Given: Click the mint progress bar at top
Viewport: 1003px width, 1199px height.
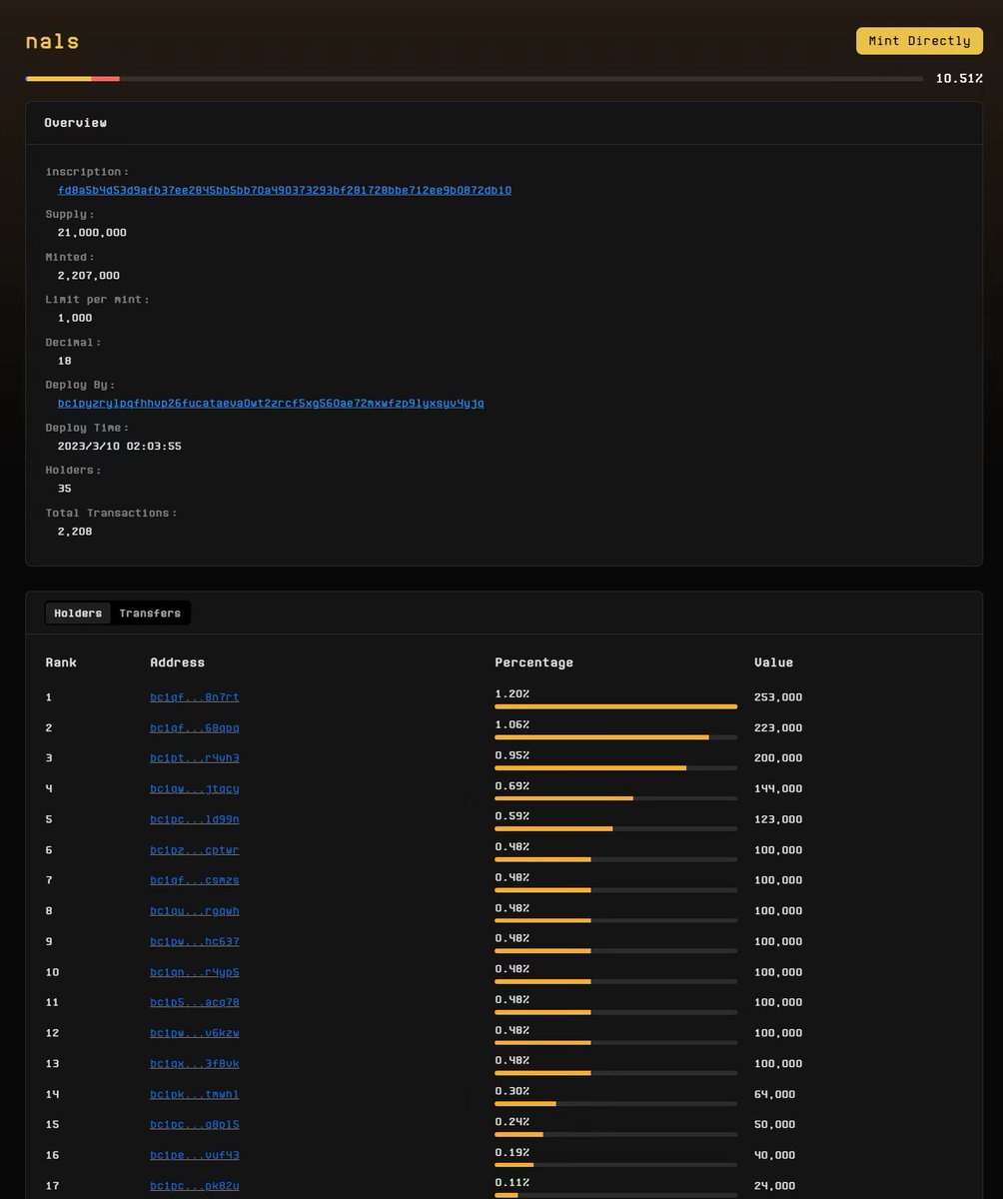Looking at the screenshot, I should tap(475, 78).
